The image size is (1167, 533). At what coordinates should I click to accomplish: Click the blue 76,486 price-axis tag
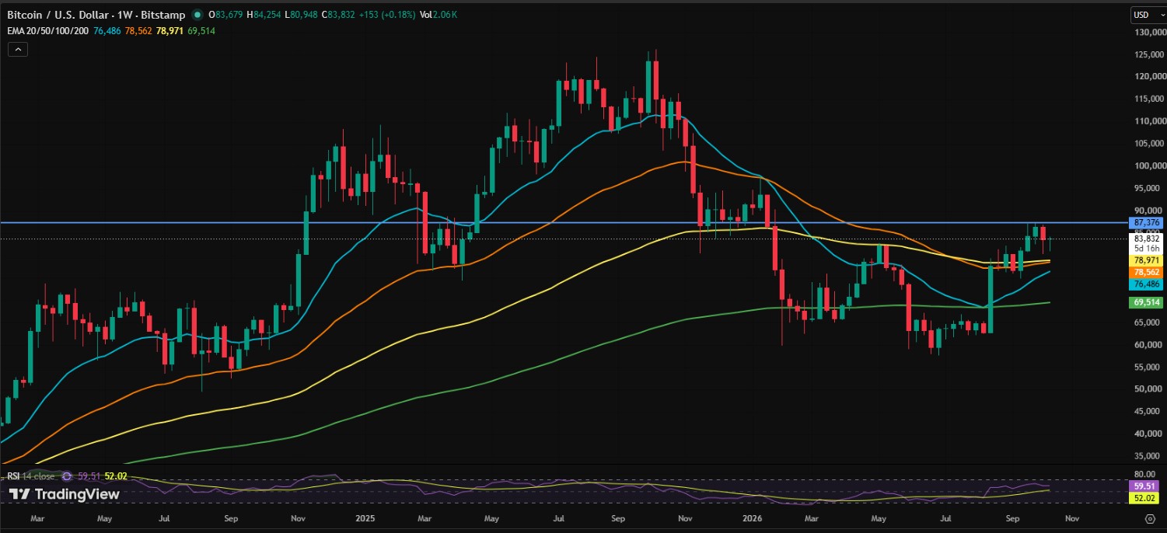point(1147,285)
